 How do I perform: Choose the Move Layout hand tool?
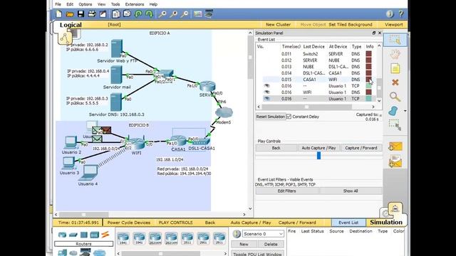tap(395, 54)
